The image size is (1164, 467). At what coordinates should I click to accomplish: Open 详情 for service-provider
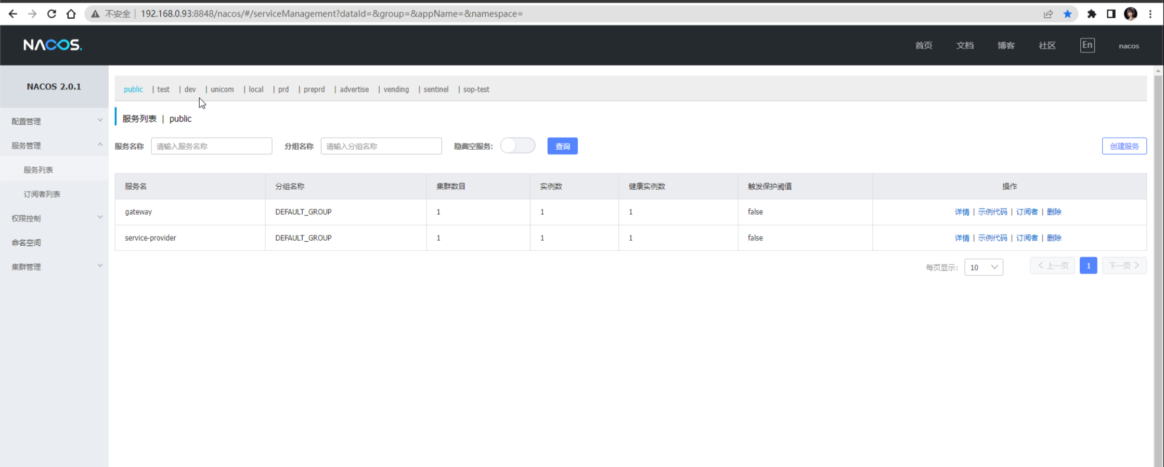click(962, 238)
